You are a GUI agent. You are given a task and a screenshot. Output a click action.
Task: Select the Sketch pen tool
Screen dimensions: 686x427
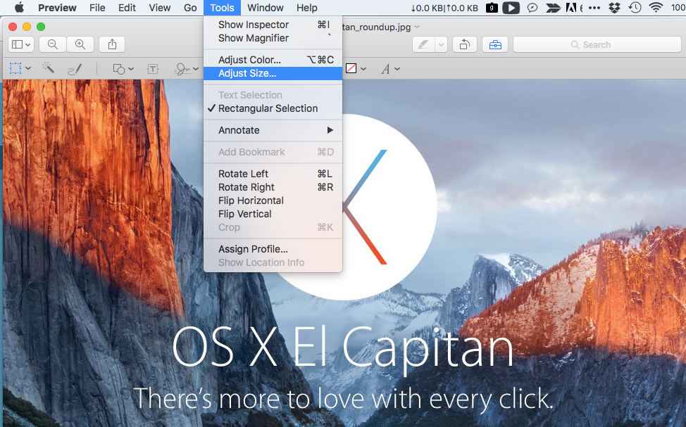point(75,69)
